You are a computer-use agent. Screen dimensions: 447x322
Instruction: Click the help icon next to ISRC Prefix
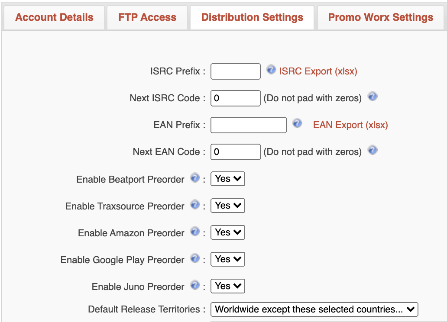tap(271, 70)
